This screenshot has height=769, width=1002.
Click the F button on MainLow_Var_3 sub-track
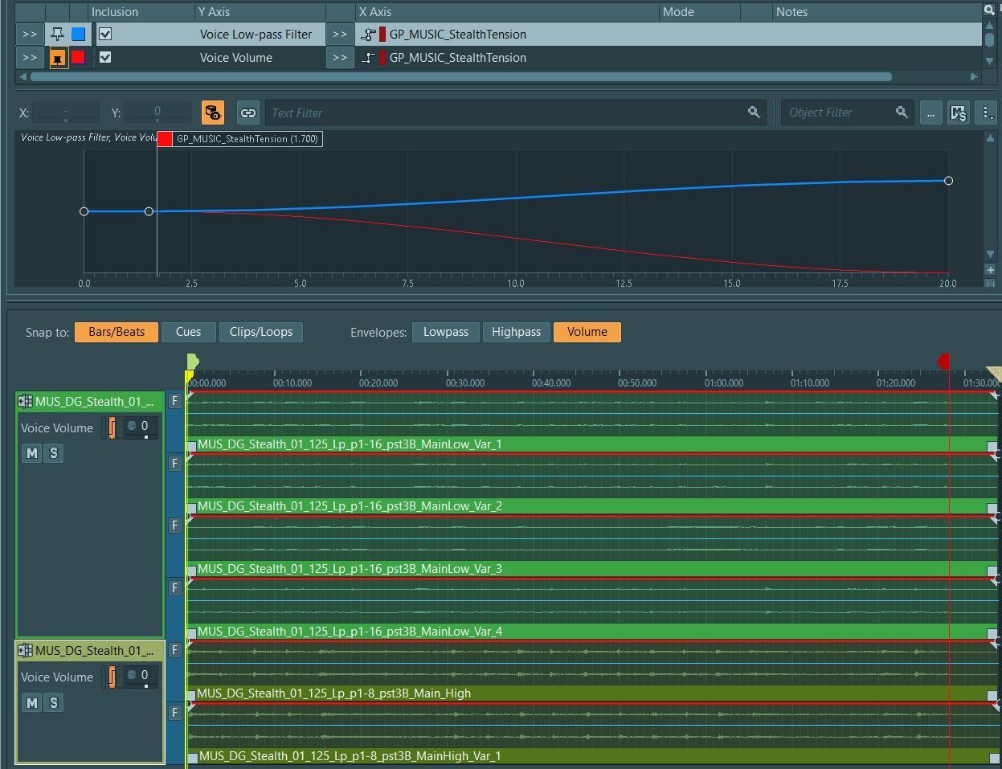174,526
